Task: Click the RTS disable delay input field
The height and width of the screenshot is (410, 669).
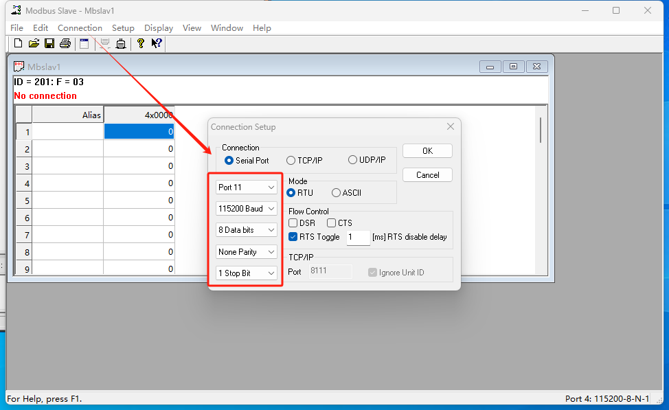Action: click(x=357, y=238)
